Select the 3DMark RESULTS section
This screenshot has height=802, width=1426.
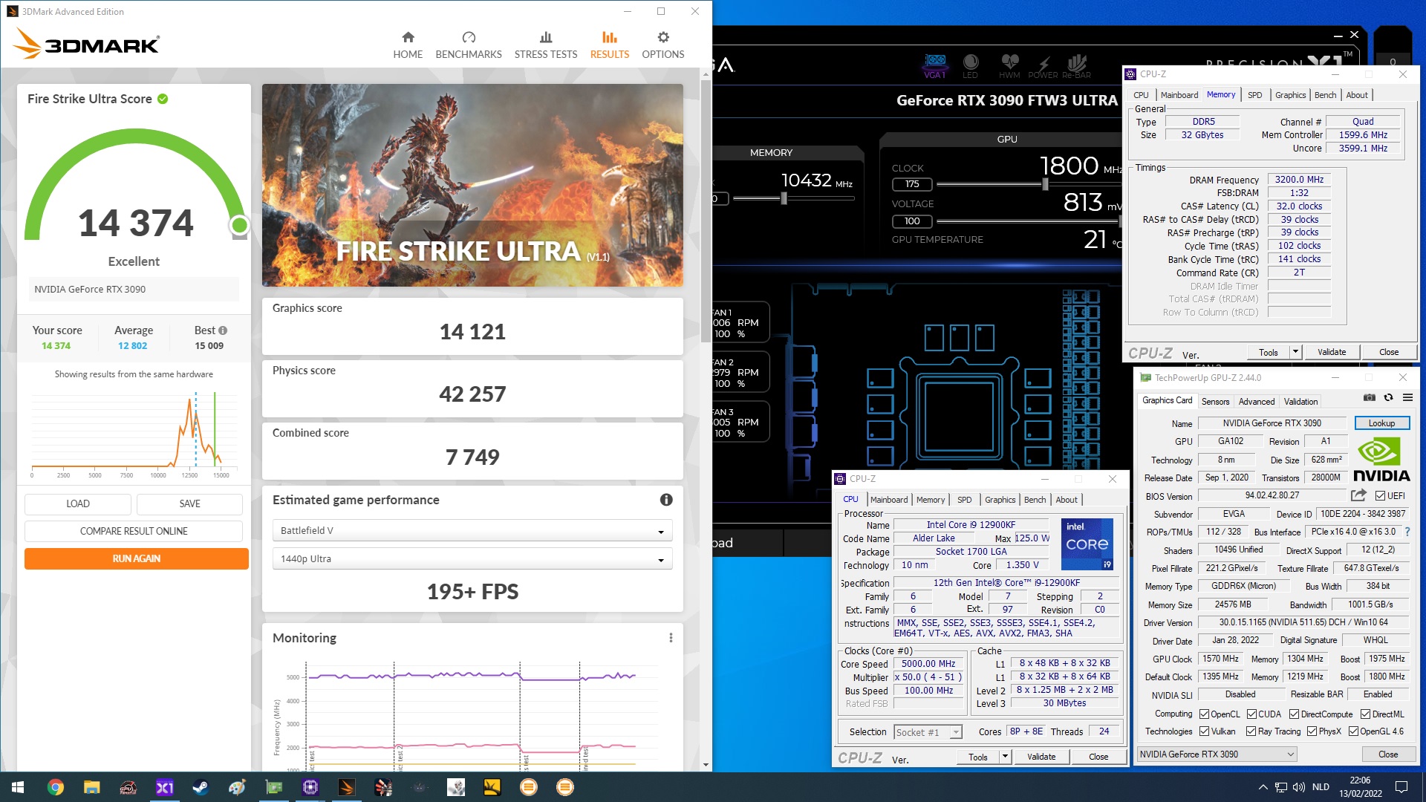click(x=610, y=45)
